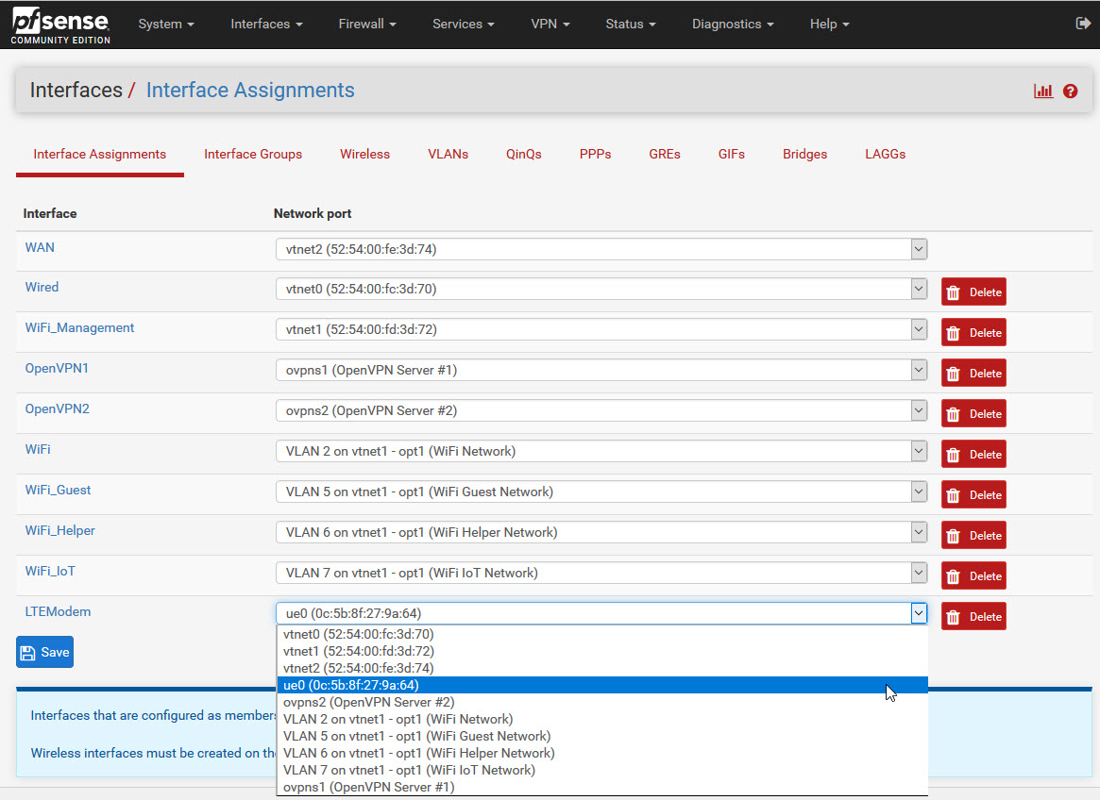This screenshot has width=1100, height=800.
Task: Choose ovpns1 (OpenVPN Server #1) list option
Action: coord(369,787)
